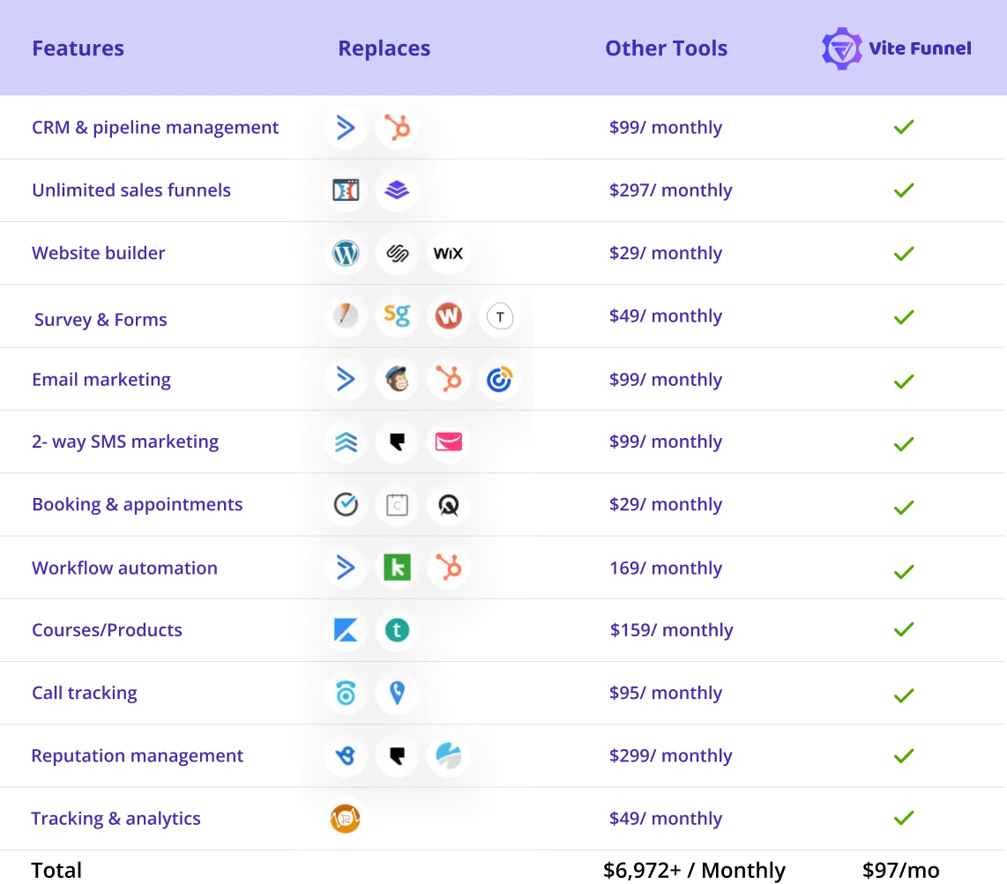Click the Wix logo icon
The width and height of the screenshot is (1007, 884).
click(x=448, y=254)
